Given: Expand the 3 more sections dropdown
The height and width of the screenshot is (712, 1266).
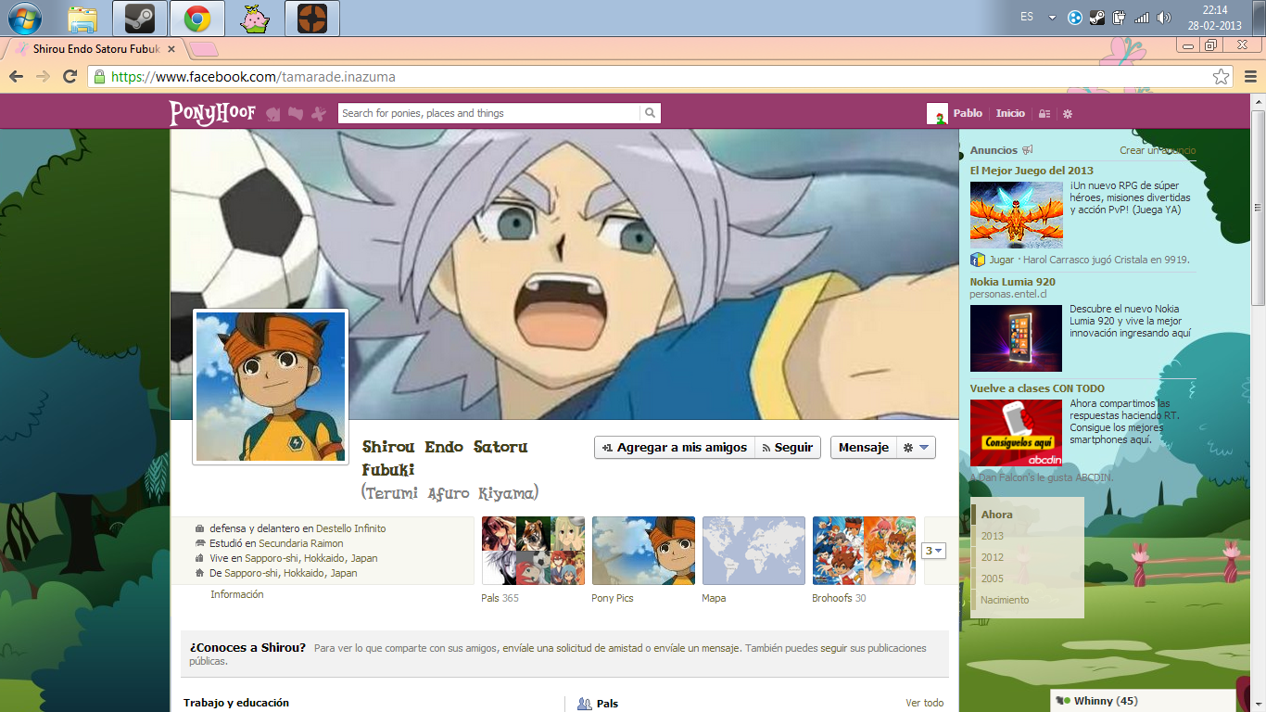Looking at the screenshot, I should [933, 551].
